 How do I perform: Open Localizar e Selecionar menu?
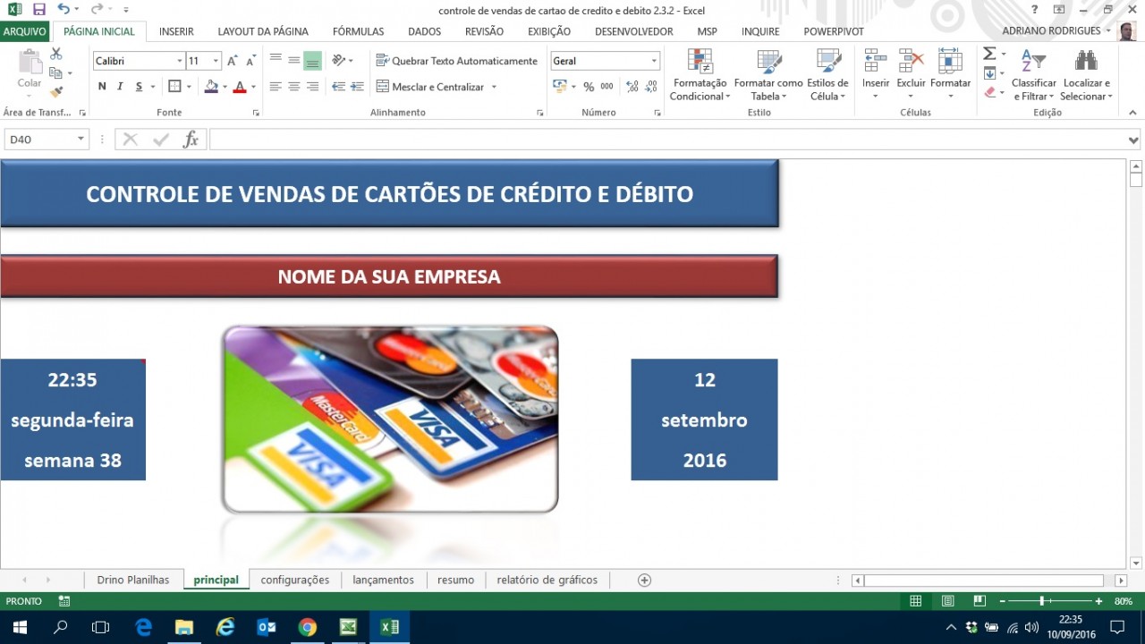coord(1086,75)
